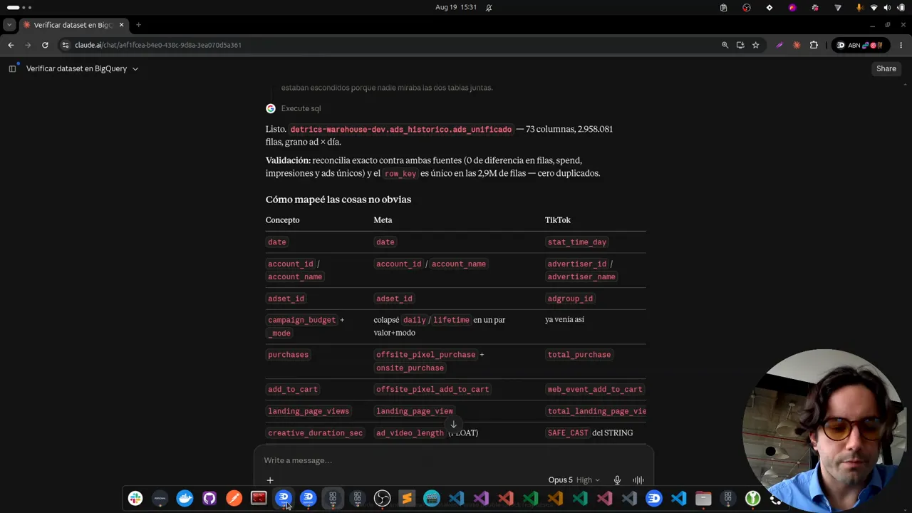Viewport: 912px width, 513px height.
Task: Focus the Write a message field
Action: [453, 460]
